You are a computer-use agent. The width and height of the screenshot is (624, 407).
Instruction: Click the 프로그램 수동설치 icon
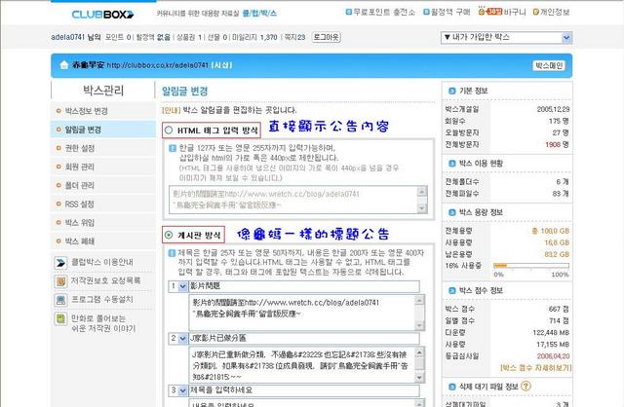tap(60, 300)
